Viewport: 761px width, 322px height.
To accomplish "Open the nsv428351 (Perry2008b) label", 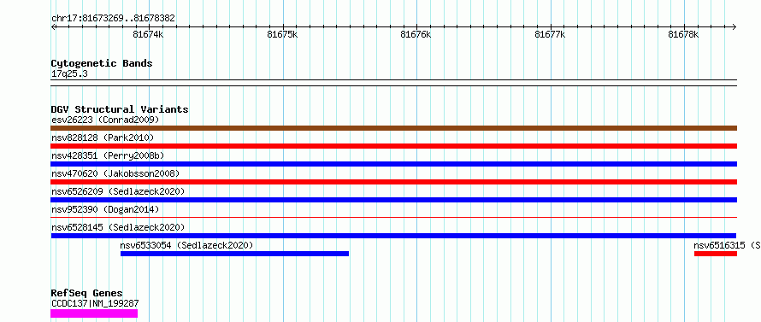I will click(108, 155).
